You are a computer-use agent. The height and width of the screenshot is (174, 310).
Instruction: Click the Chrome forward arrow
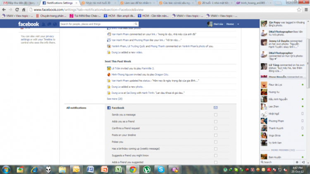(10, 10)
